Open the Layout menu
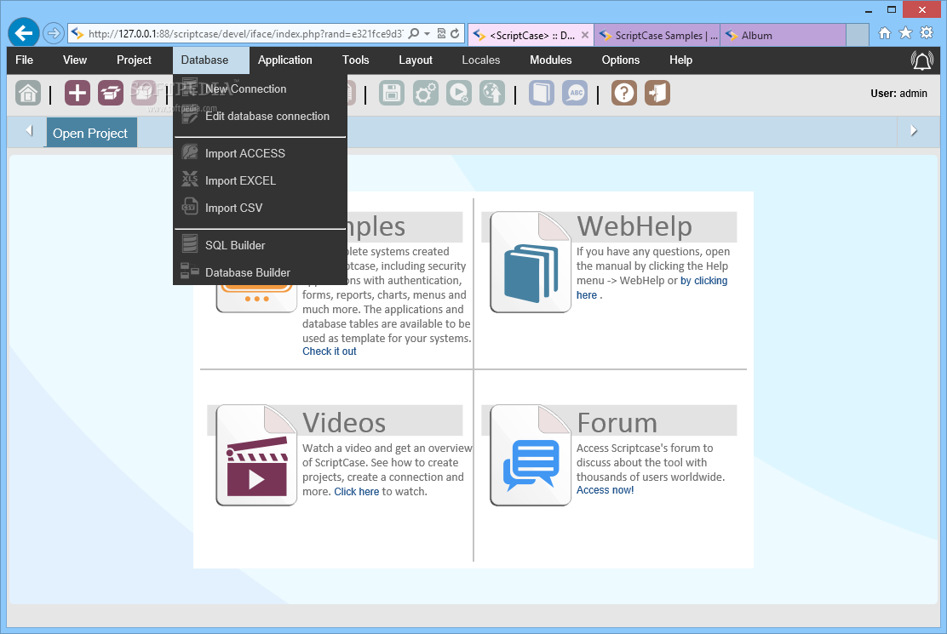The width and height of the screenshot is (947, 634). 416,60
